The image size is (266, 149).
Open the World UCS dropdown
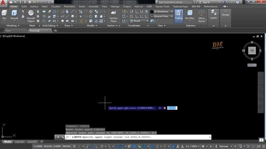(139, 21)
